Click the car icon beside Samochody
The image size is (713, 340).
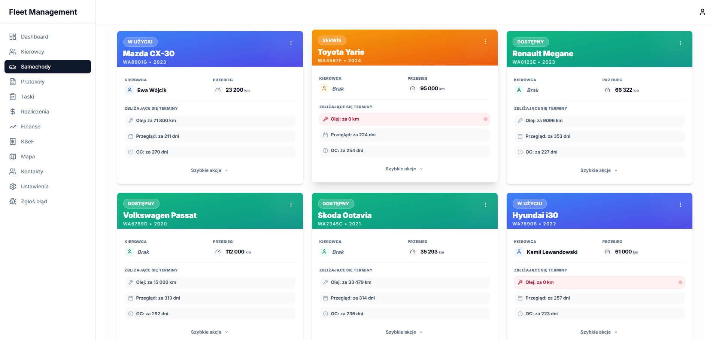tap(13, 67)
